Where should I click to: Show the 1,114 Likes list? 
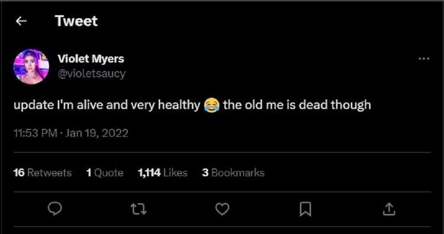click(162, 173)
